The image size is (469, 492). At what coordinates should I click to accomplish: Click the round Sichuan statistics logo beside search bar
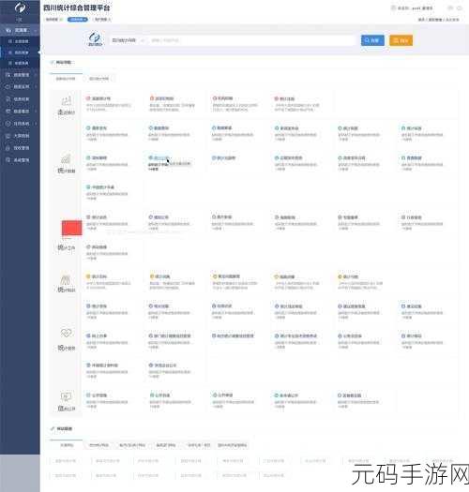95,40
